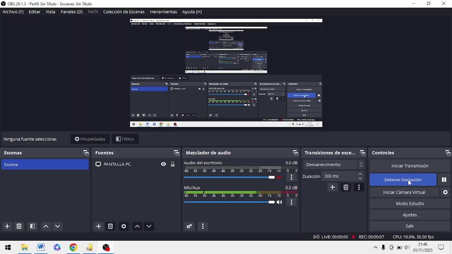Decrease transition duration with down arrow
The width and height of the screenshot is (452, 254).
click(360, 179)
